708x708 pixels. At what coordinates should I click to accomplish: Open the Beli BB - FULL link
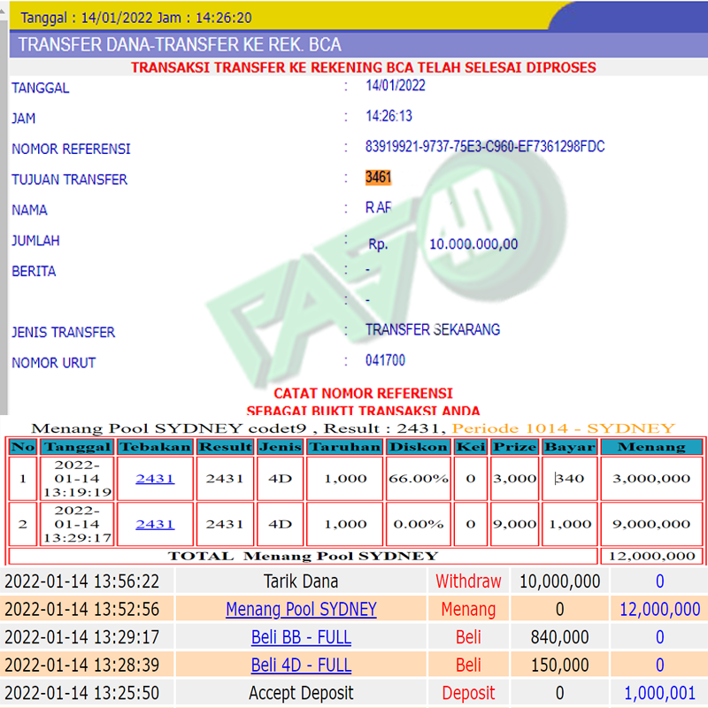point(301,637)
